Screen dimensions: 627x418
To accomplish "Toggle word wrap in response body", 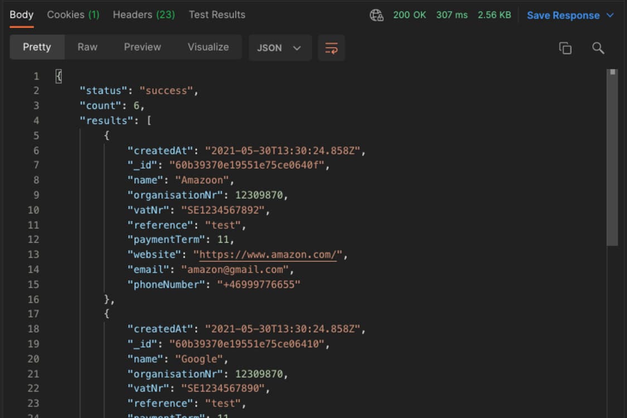I will coord(331,48).
